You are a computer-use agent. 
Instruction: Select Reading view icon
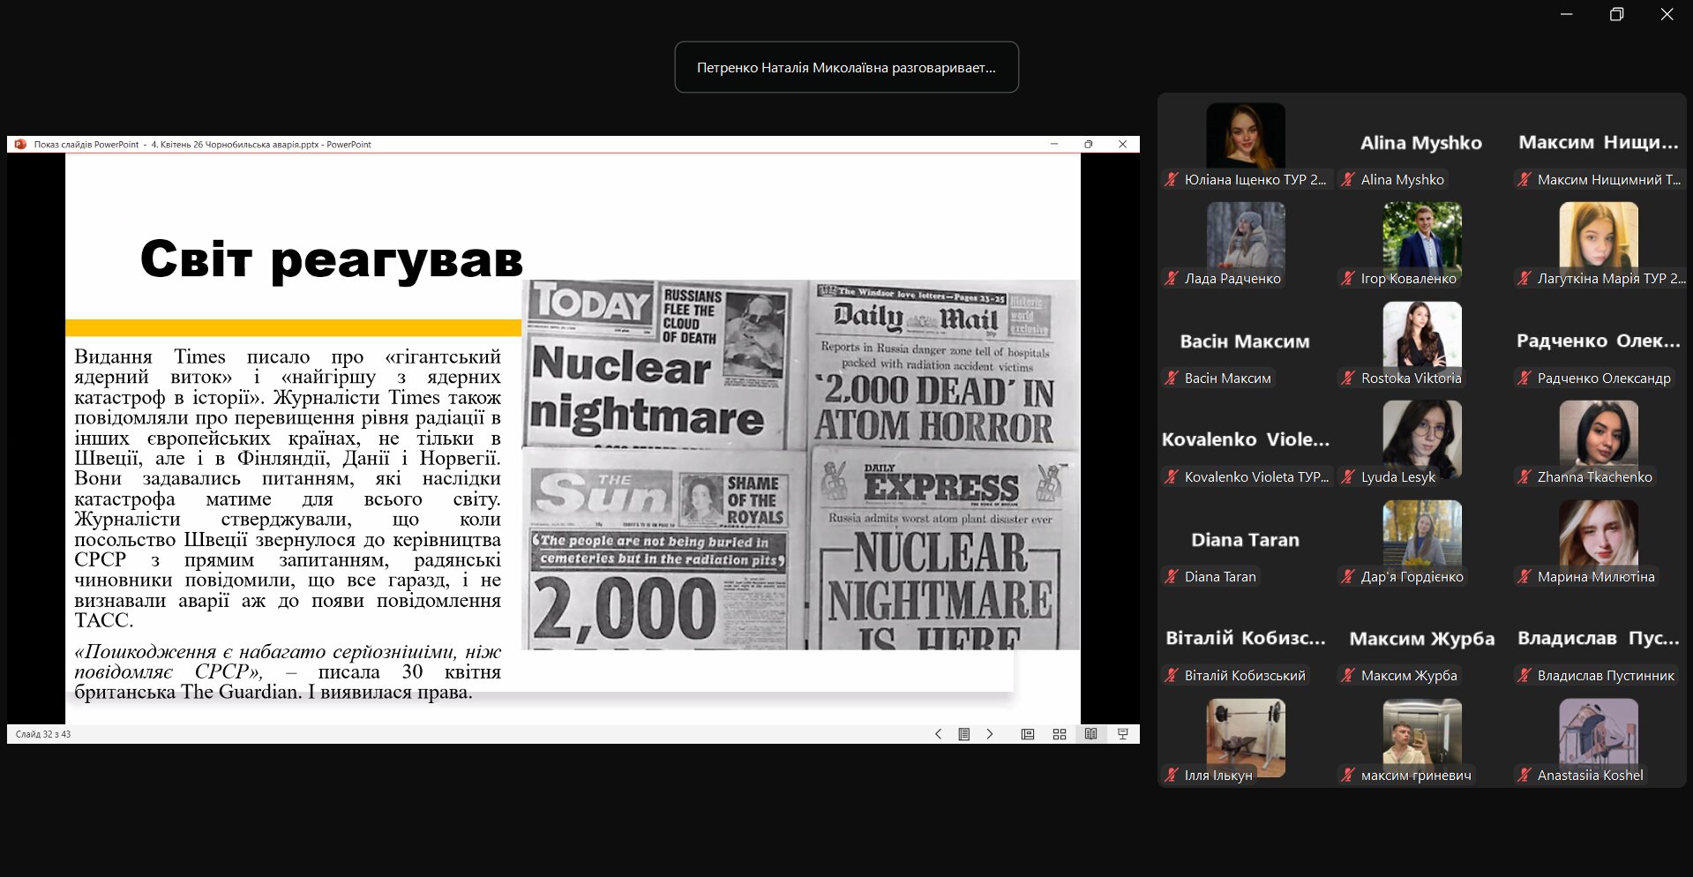(x=1091, y=734)
